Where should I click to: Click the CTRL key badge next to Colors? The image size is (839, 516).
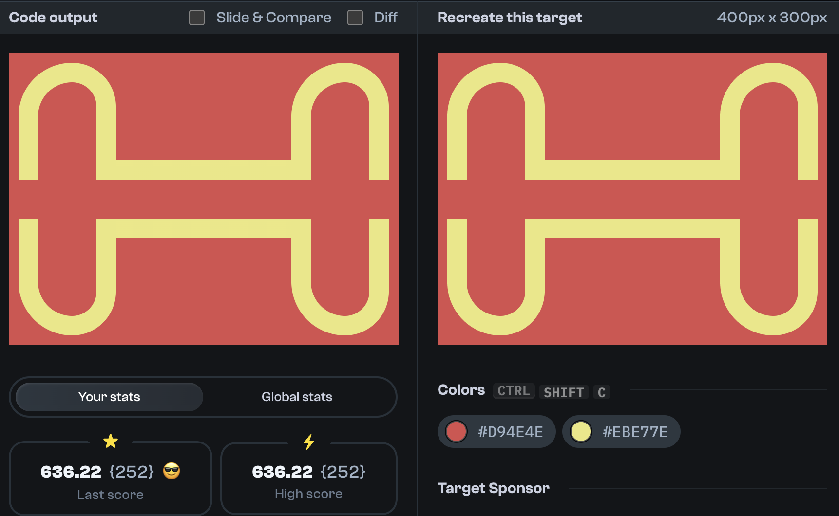(x=514, y=391)
